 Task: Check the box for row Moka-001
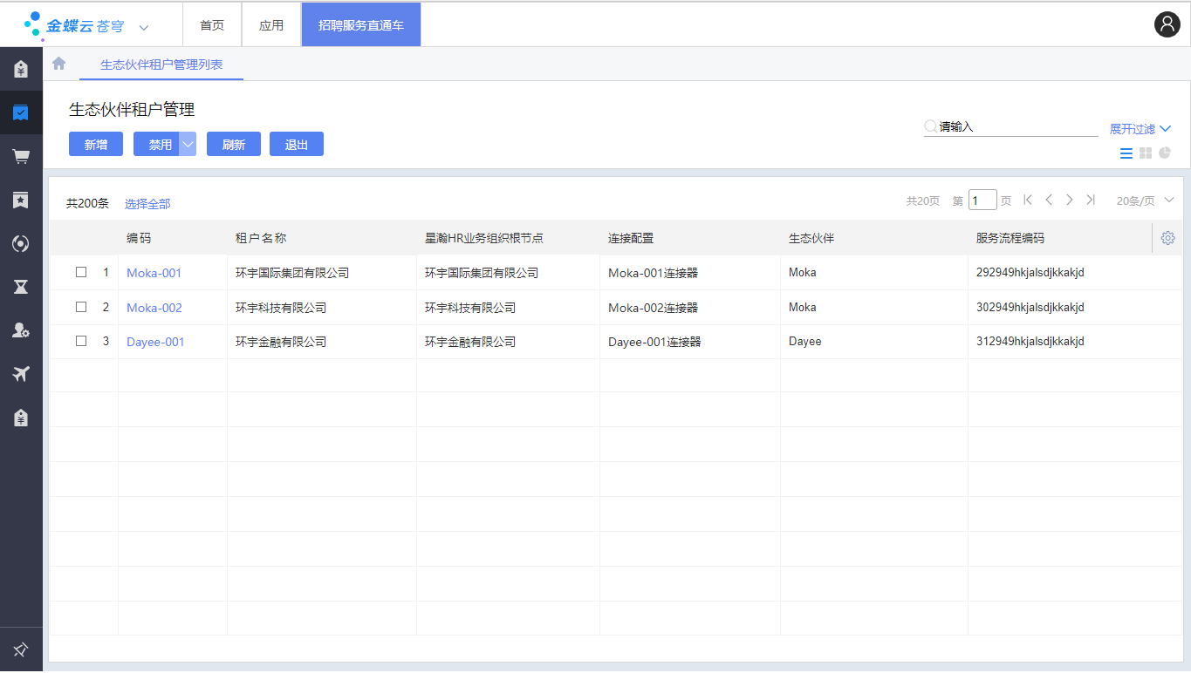click(81, 272)
